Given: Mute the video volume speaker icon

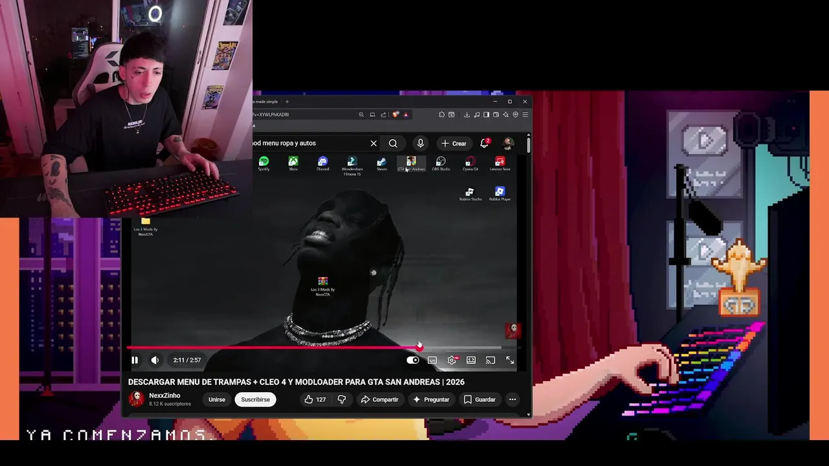Looking at the screenshot, I should 155,361.
